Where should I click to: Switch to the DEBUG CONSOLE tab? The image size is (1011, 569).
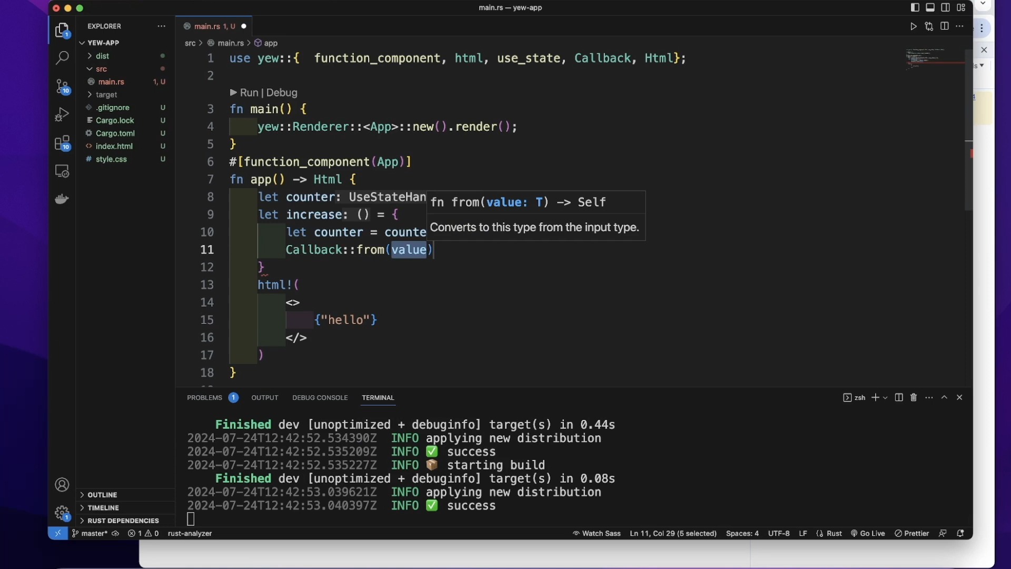pos(320,398)
